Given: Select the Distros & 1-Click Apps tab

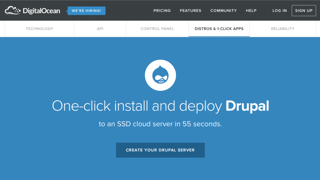Looking at the screenshot, I should tap(219, 29).
